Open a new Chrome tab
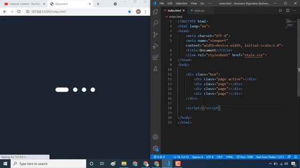This screenshot has height=168, width=300. (x=98, y=4)
